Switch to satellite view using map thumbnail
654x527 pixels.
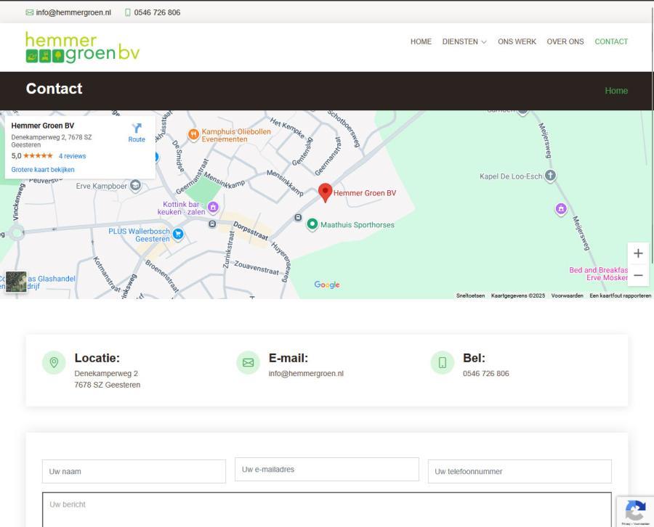15,280
